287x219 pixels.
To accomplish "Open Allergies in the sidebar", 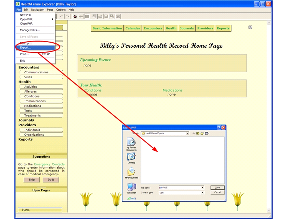I will click(x=41, y=91).
